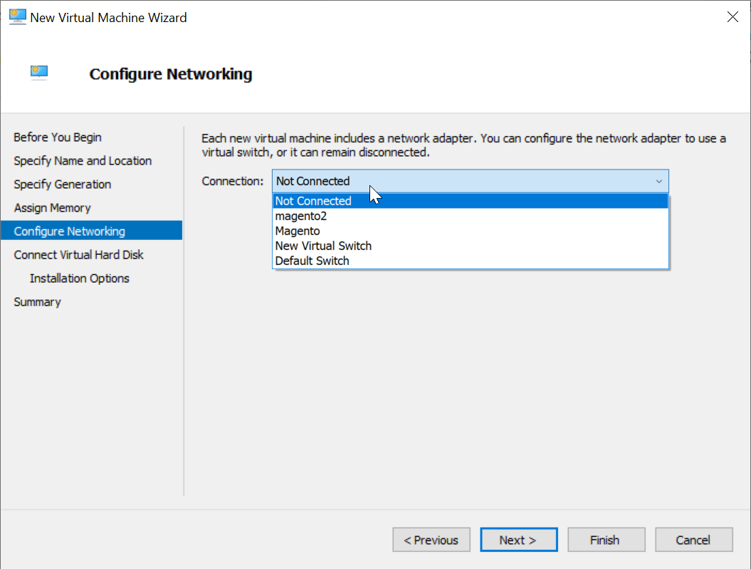Choose Not Connected in the dropdown list
Image resolution: width=751 pixels, height=569 pixels.
pyautogui.click(x=313, y=201)
